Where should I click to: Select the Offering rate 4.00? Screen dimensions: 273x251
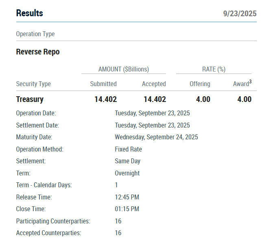pyautogui.click(x=203, y=99)
